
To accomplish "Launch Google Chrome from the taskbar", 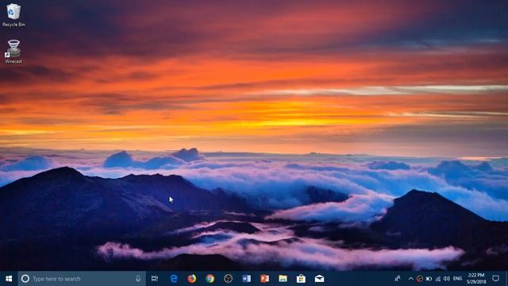I will (210, 279).
